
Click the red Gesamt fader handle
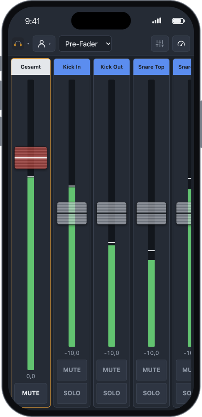pyautogui.click(x=31, y=158)
